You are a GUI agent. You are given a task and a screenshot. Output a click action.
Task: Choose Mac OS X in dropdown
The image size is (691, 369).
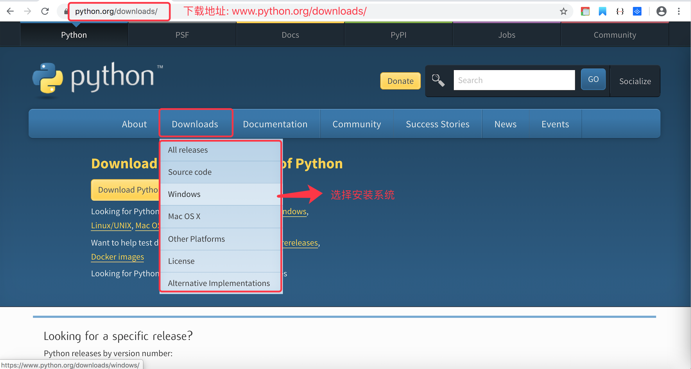pos(220,216)
